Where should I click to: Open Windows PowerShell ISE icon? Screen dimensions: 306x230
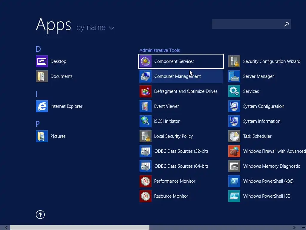click(x=234, y=196)
